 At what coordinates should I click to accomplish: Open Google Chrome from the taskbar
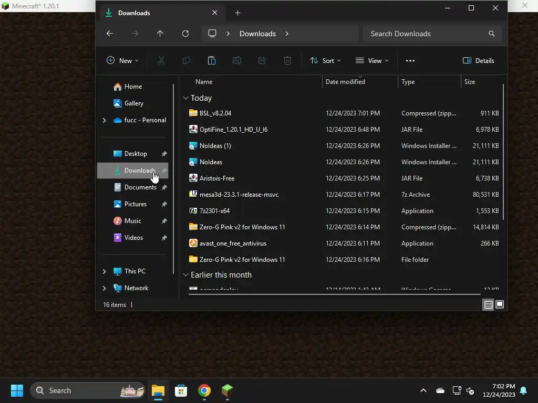point(204,390)
